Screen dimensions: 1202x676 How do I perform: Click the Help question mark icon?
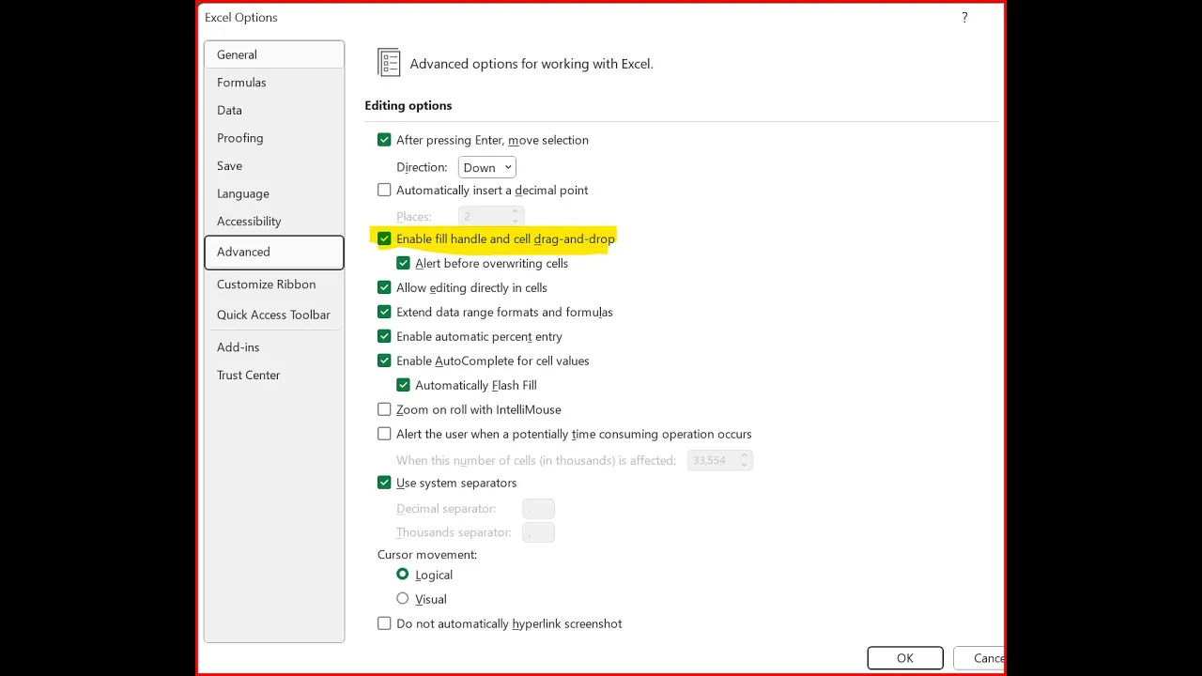pyautogui.click(x=964, y=18)
